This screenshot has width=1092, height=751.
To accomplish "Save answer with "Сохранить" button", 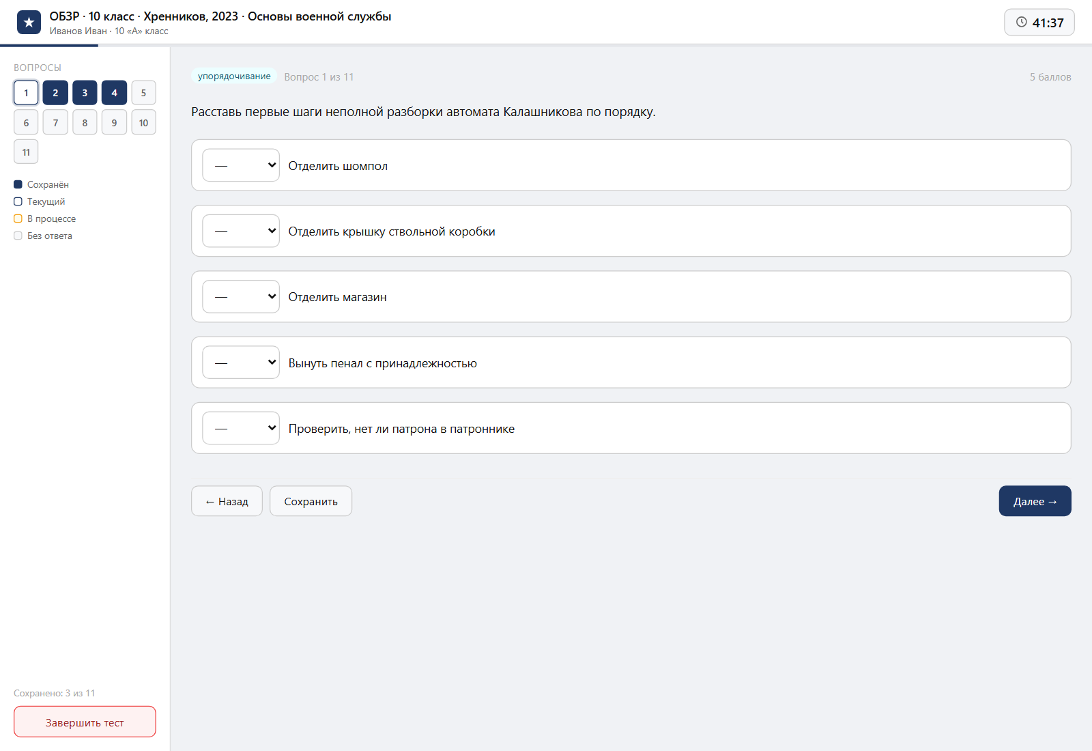I will [311, 501].
